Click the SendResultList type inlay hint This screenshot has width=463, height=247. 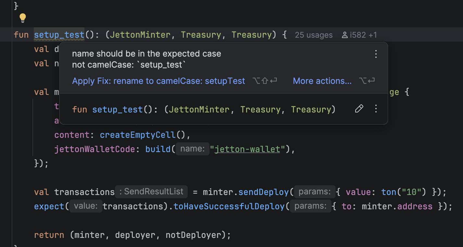tap(152, 191)
